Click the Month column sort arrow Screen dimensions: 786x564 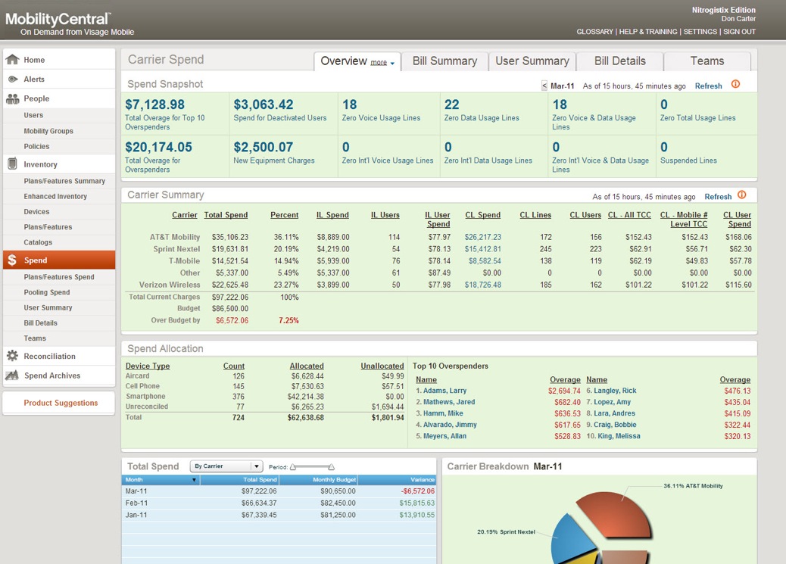(x=194, y=480)
